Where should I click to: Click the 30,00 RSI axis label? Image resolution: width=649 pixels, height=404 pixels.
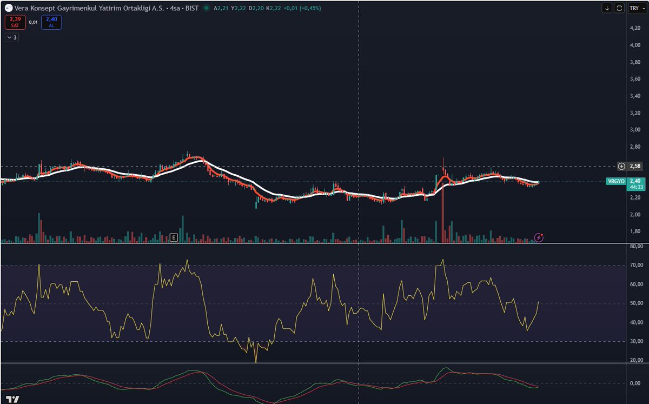635,341
